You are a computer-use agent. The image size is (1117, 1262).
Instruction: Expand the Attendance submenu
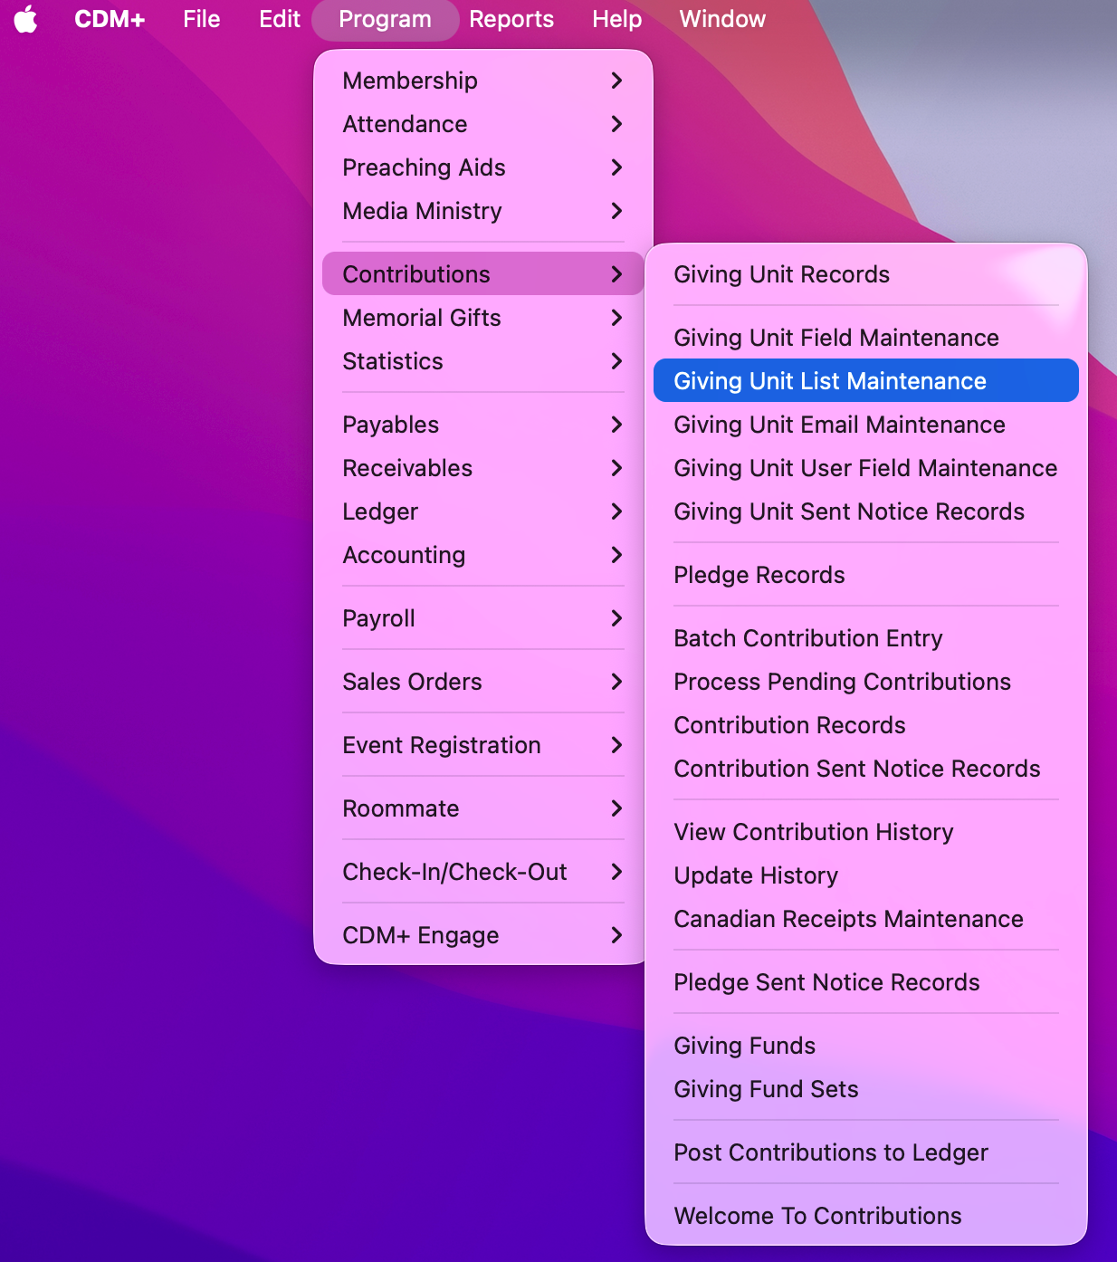click(483, 124)
